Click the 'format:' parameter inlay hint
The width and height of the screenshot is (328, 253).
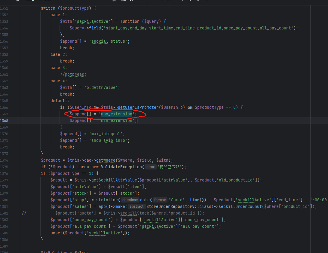coord(160,200)
